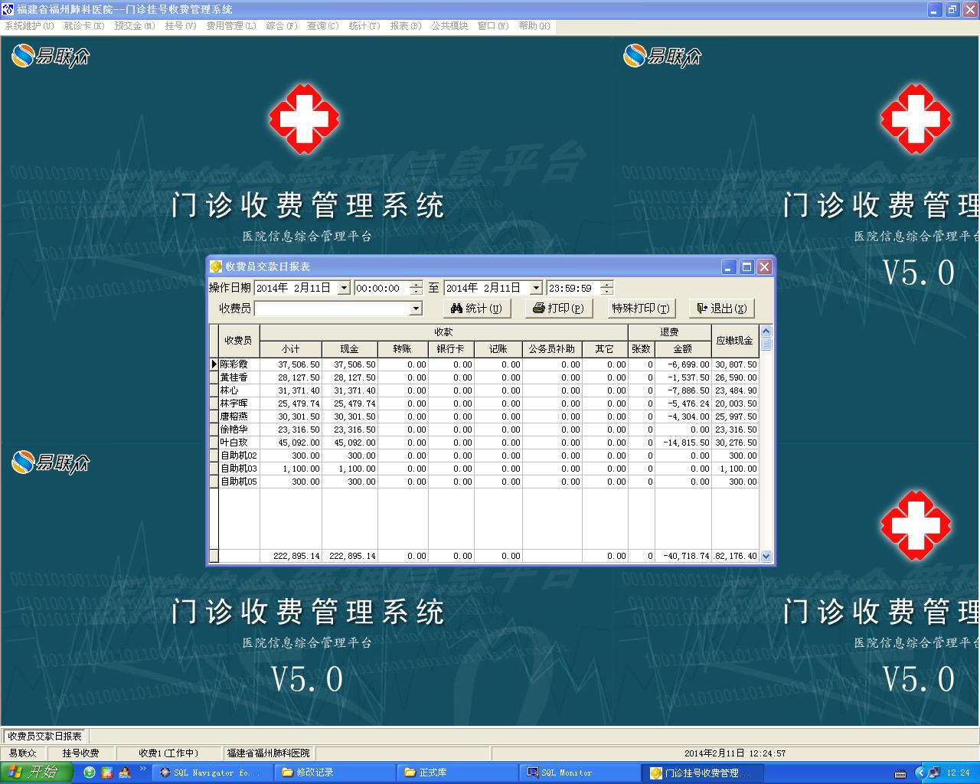Open the 查询 menu
Screen dimensions: 980x784
point(322,26)
